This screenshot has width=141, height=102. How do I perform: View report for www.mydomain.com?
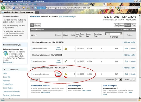(58, 74)
